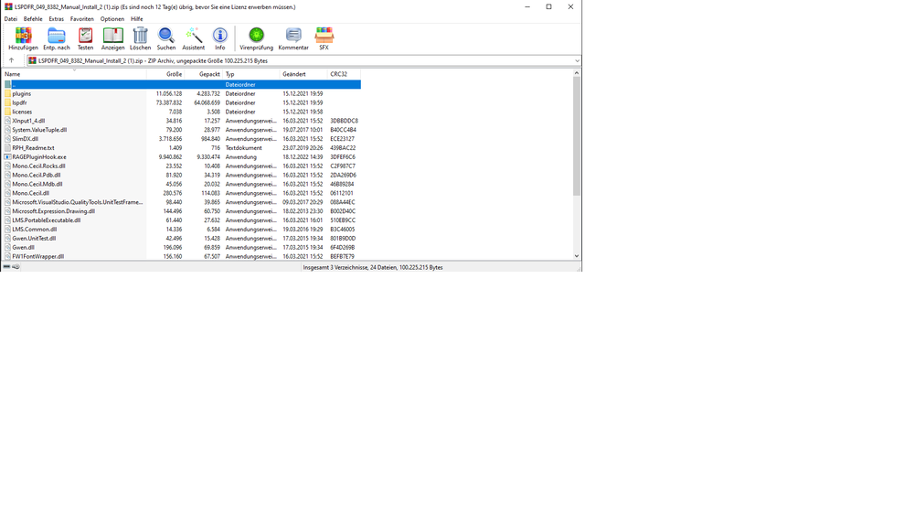Go up one level arrow
Screen dimensions: 914x514
click(x=11, y=60)
